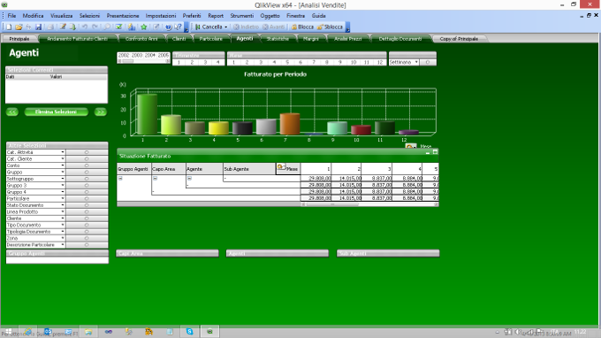Viewport: 601px width, 338px height.
Task: Toggle the radio circle beside Gruppo 3
Action: (x=87, y=185)
